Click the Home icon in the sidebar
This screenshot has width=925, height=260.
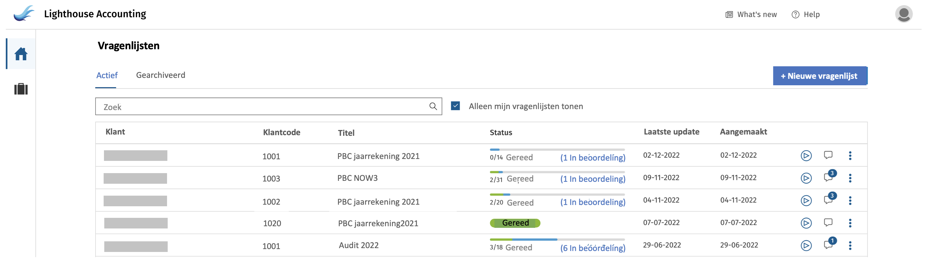point(21,54)
